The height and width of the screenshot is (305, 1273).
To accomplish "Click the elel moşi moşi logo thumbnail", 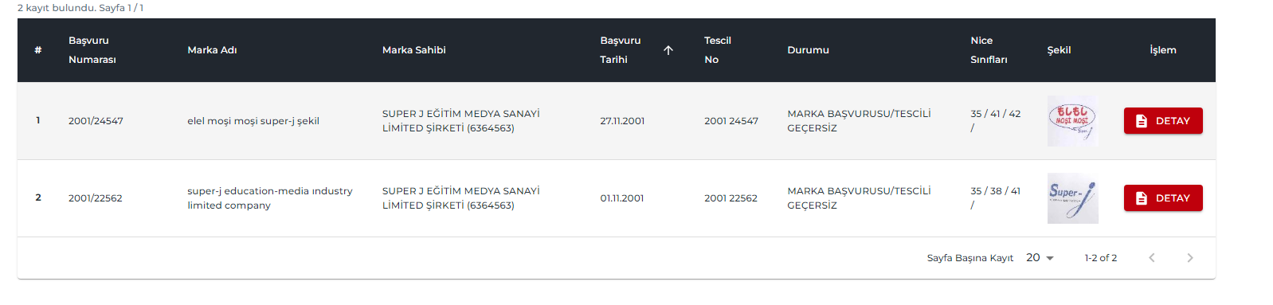I will (x=1072, y=121).
